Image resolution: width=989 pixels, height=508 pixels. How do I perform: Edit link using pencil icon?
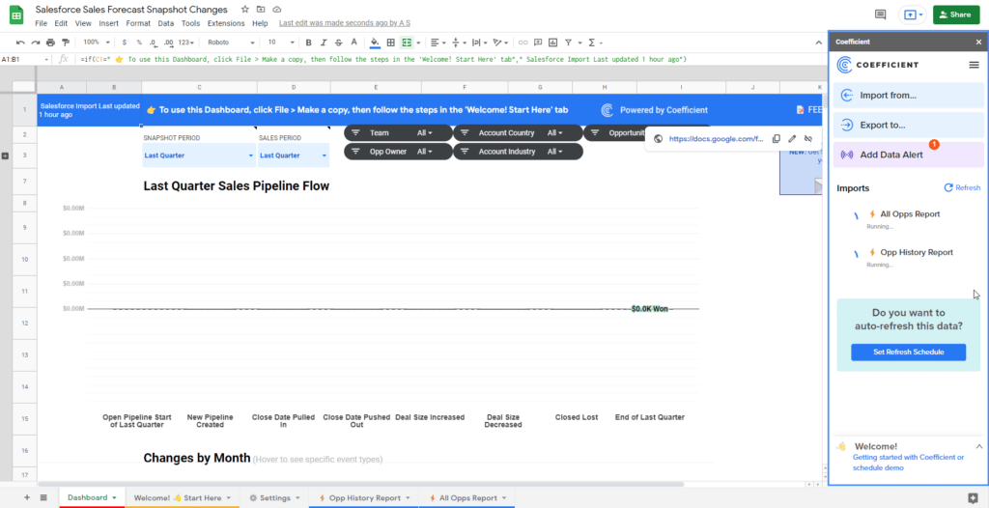click(792, 139)
